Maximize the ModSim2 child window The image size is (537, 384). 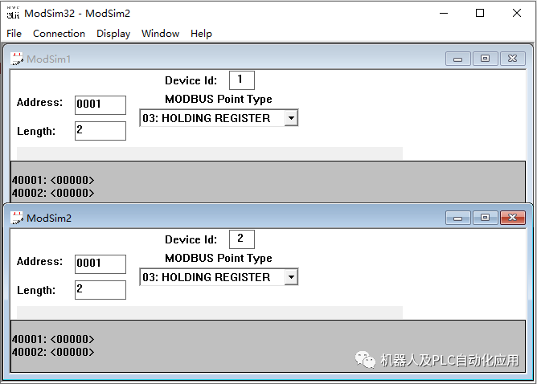[x=485, y=218]
